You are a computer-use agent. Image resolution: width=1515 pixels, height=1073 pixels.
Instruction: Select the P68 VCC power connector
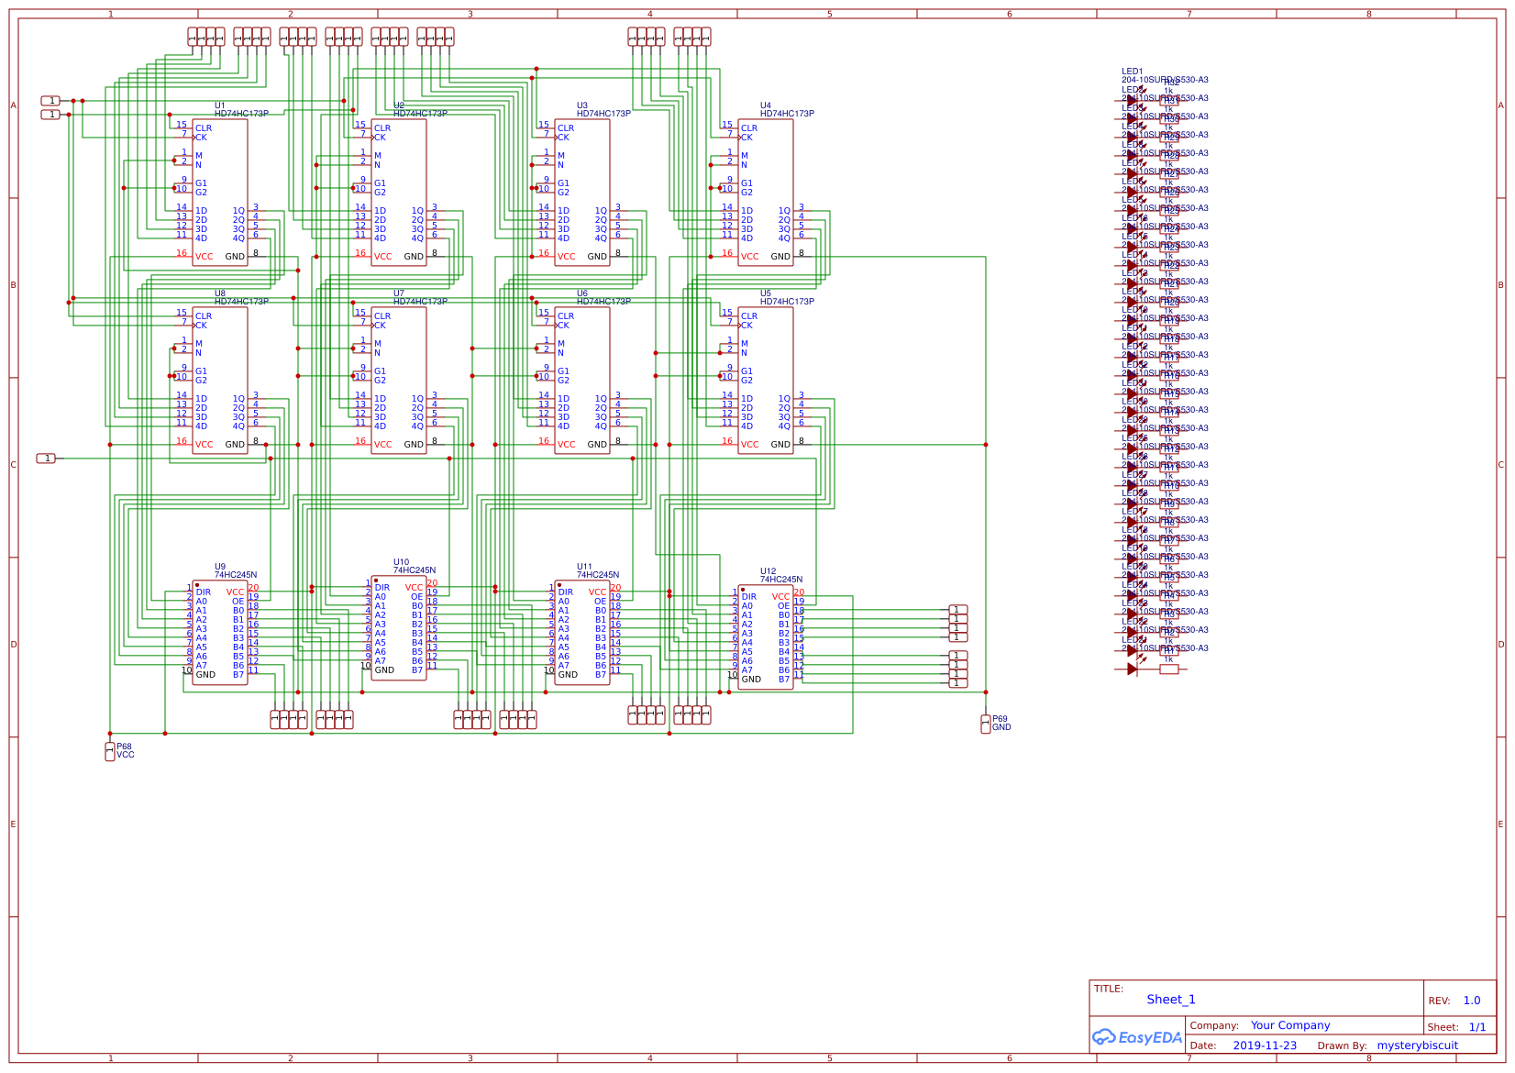(109, 750)
